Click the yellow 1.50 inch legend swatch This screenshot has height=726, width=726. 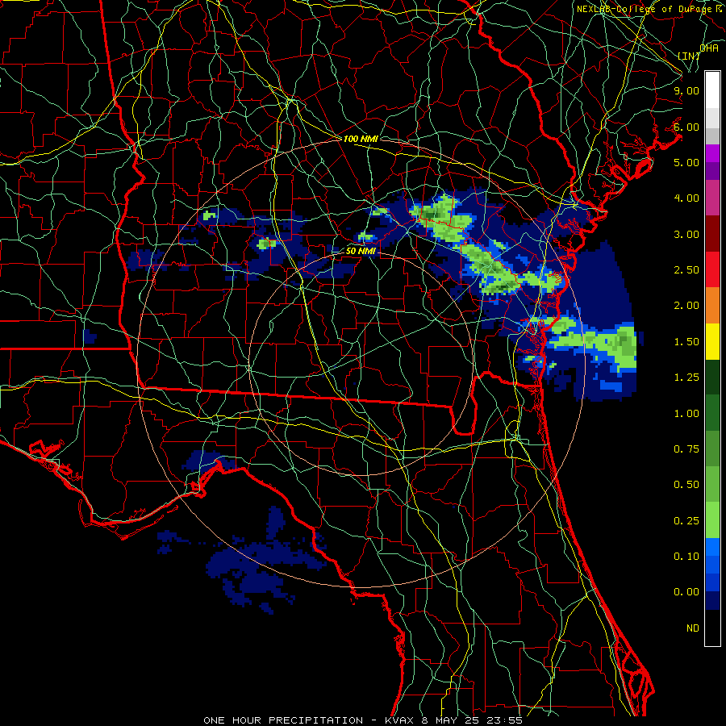point(712,341)
